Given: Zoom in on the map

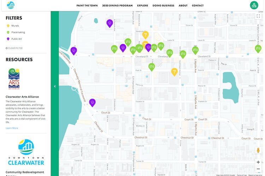Looking at the screenshot, I should [x=258, y=162].
